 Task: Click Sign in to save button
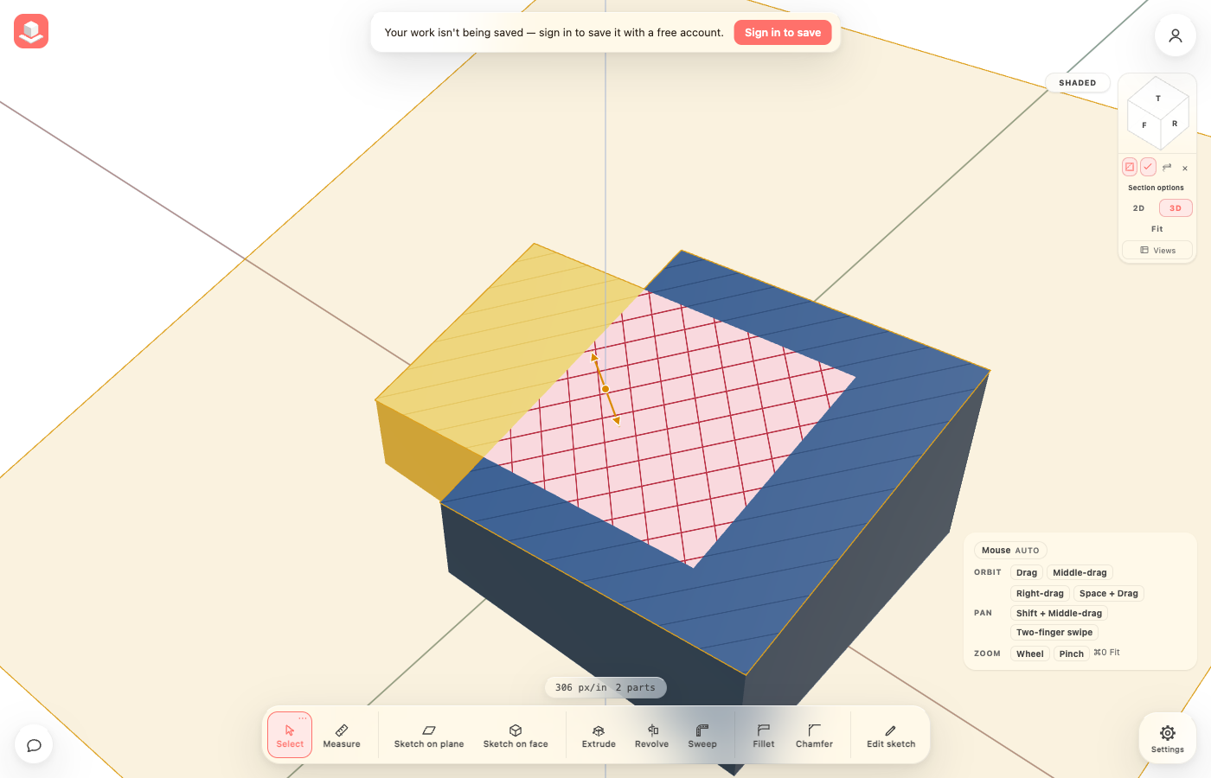tap(783, 33)
